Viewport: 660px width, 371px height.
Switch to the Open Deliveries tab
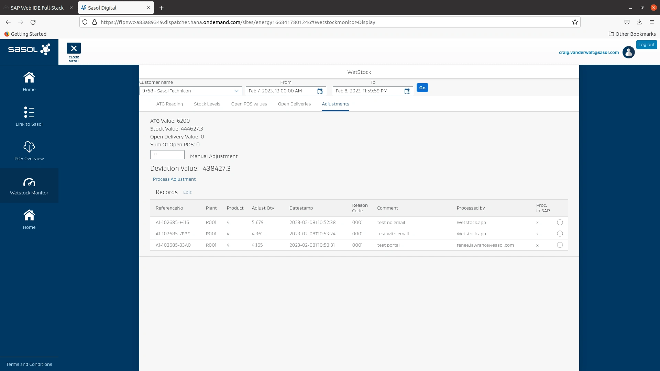(x=294, y=104)
